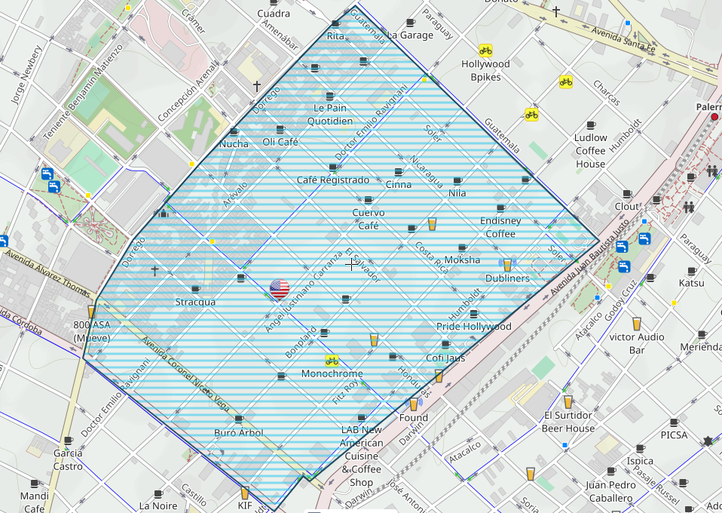Select the red Palermo station marker
The height and width of the screenshot is (513, 722).
(x=714, y=117)
